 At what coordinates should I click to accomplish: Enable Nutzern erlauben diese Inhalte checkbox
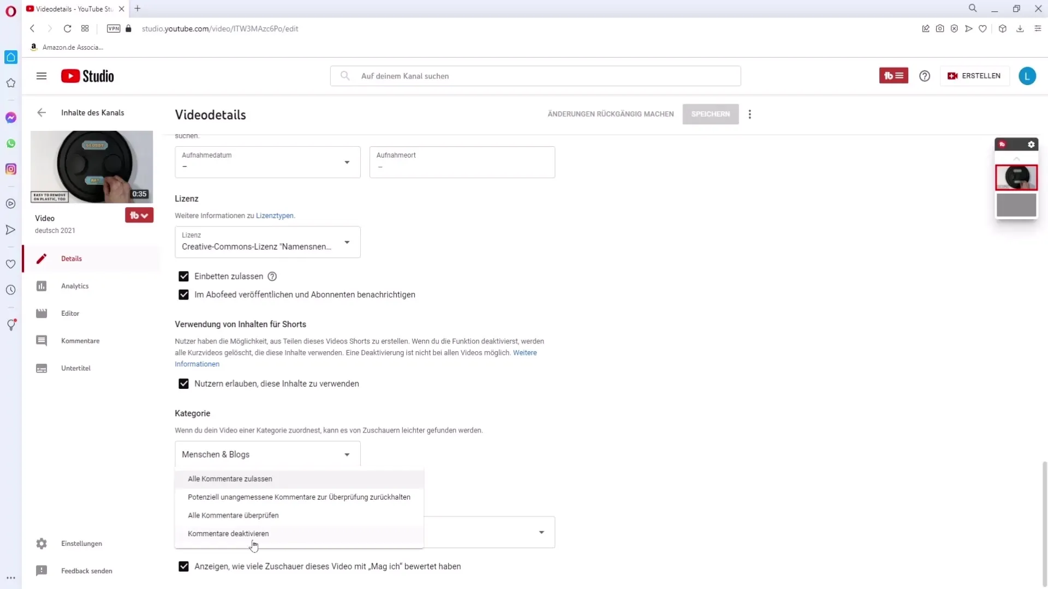point(183,383)
